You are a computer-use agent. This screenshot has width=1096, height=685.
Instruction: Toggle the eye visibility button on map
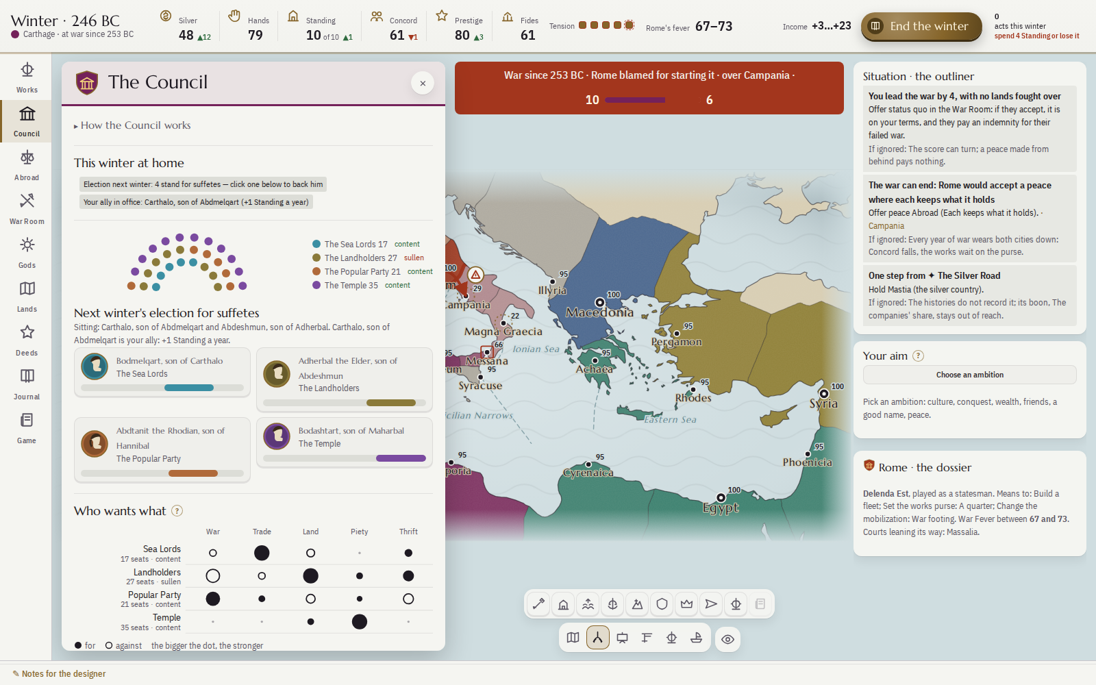[727, 639]
